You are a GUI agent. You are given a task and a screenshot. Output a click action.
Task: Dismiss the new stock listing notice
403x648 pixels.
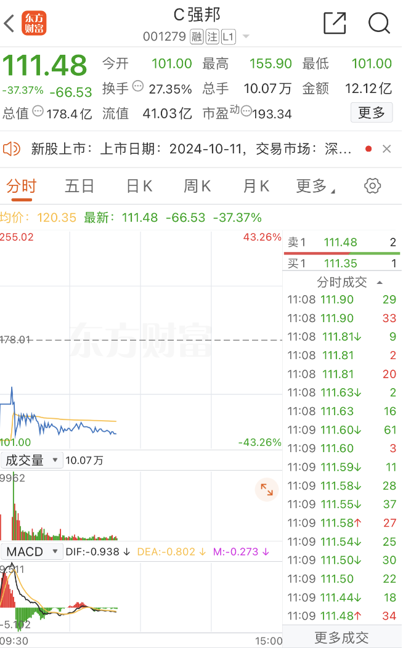click(x=386, y=148)
